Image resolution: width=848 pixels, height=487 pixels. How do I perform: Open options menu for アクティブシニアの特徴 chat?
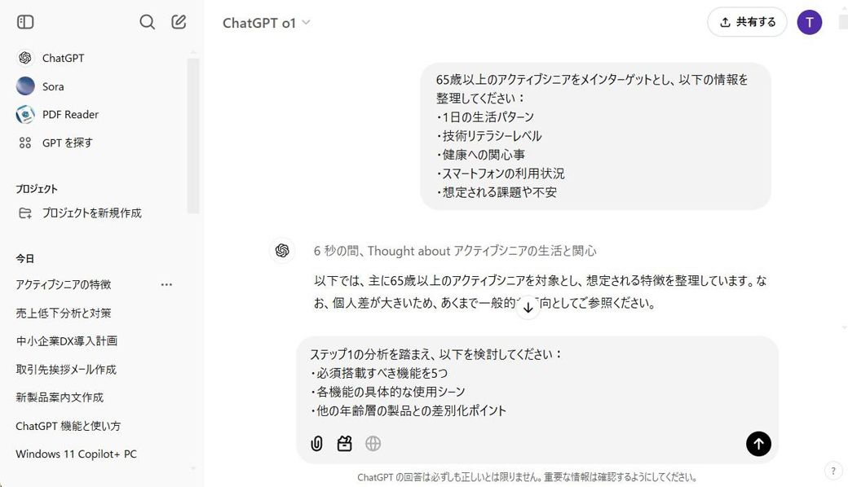166,285
